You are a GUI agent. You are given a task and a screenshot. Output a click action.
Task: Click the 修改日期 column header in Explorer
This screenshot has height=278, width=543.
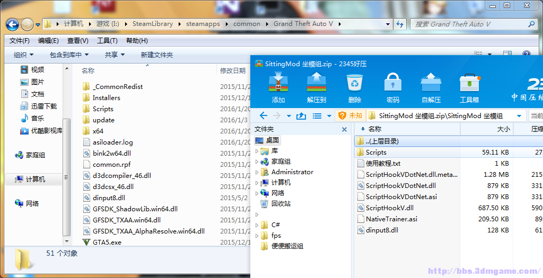(x=234, y=70)
